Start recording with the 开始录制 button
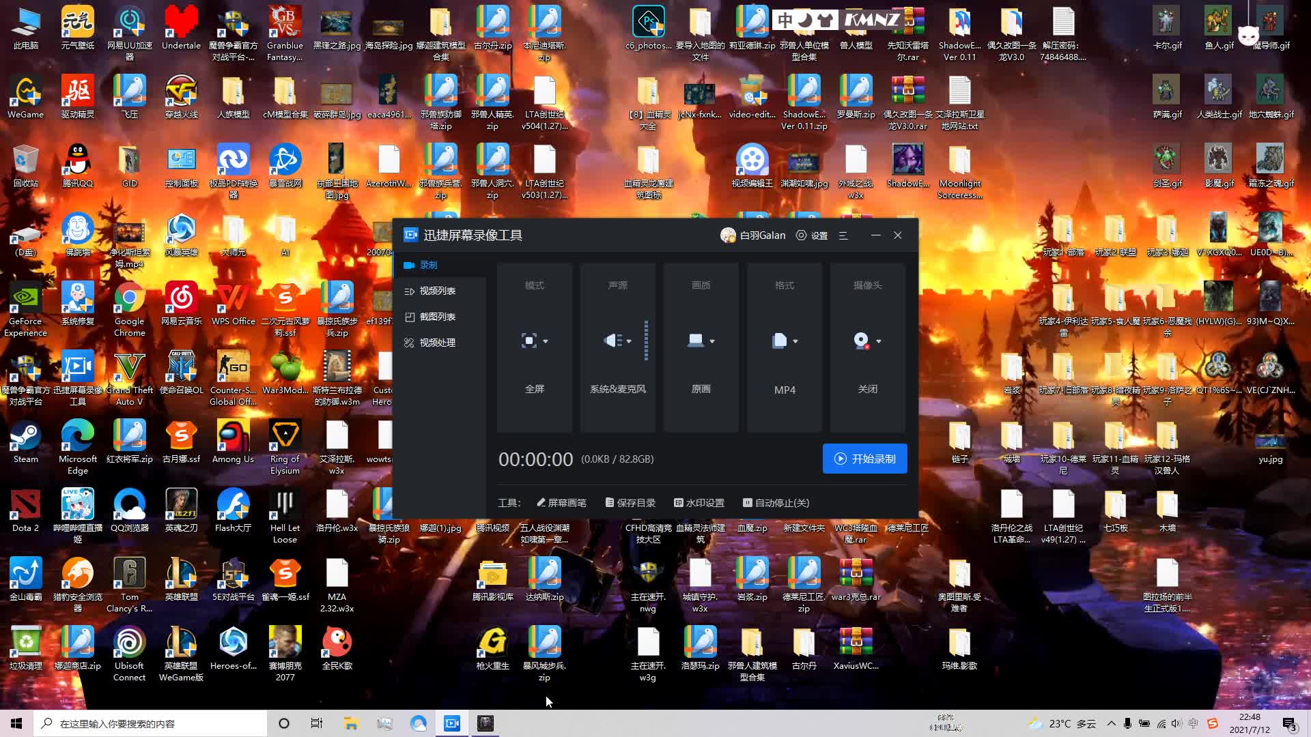Image resolution: width=1311 pixels, height=737 pixels. [864, 459]
